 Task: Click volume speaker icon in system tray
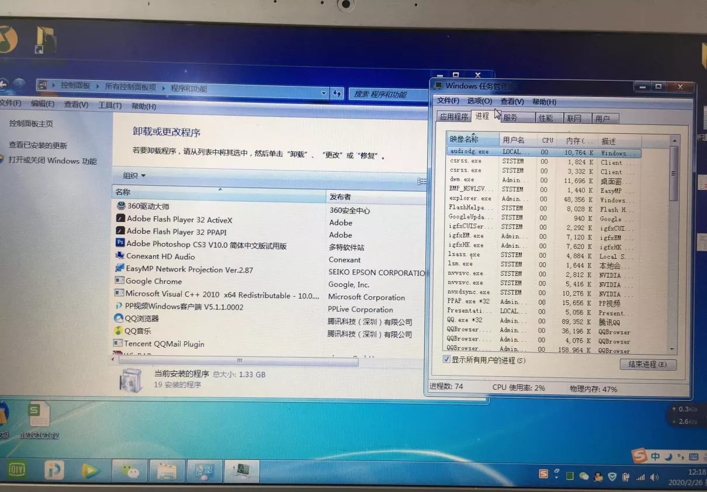point(656,477)
